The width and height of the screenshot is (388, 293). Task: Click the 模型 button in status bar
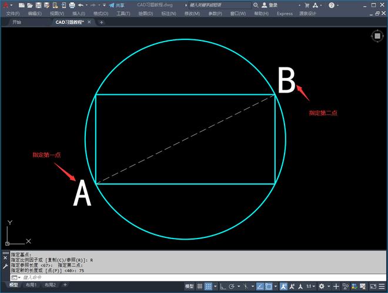click(x=189, y=287)
